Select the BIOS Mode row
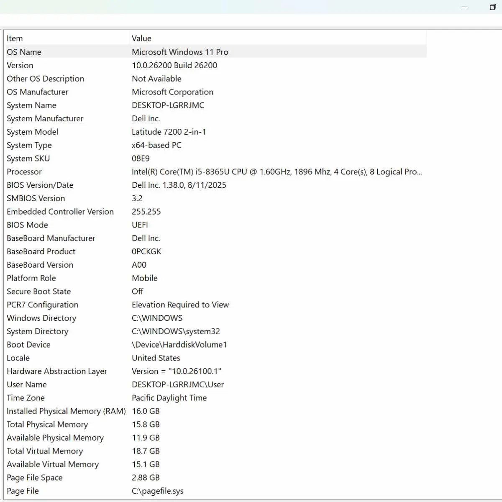The image size is (502, 502). click(x=215, y=225)
